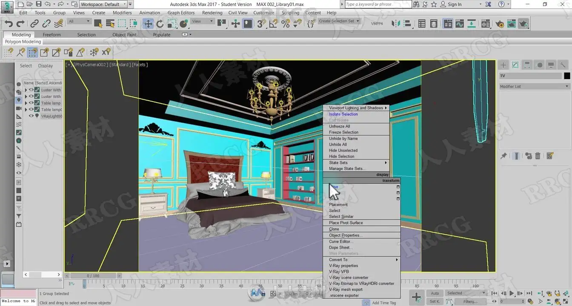572x306 pixels.
Task: Open Edit Named Selection Sets
Action: [311, 24]
